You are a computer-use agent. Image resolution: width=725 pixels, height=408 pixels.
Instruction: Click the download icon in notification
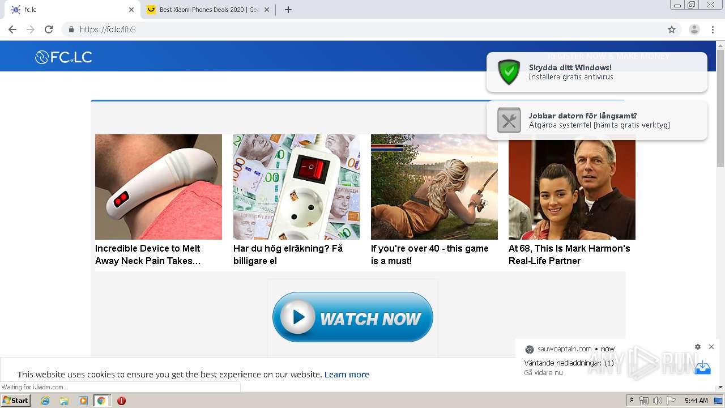(702, 367)
